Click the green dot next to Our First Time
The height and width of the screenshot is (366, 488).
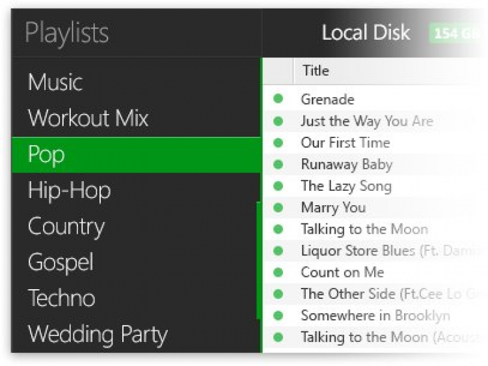point(278,143)
